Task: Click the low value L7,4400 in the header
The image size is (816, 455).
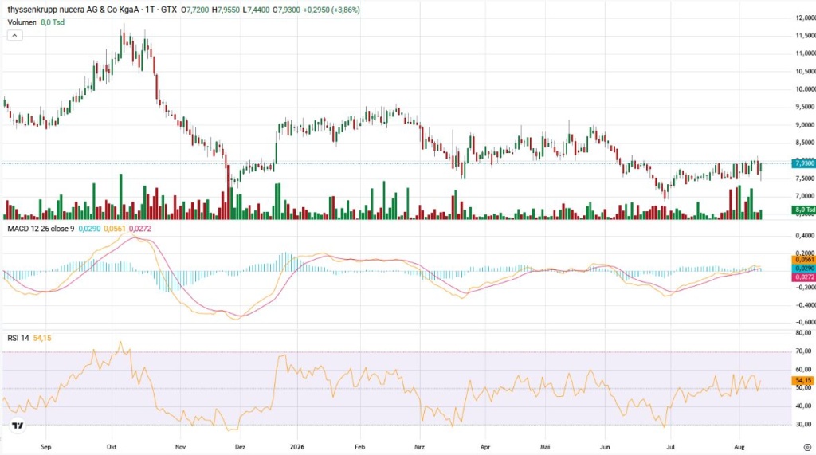Action: (257, 10)
